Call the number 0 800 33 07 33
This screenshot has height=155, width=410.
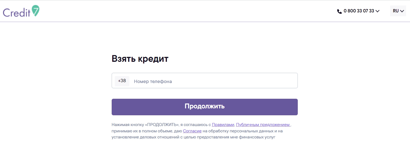pyautogui.click(x=359, y=11)
